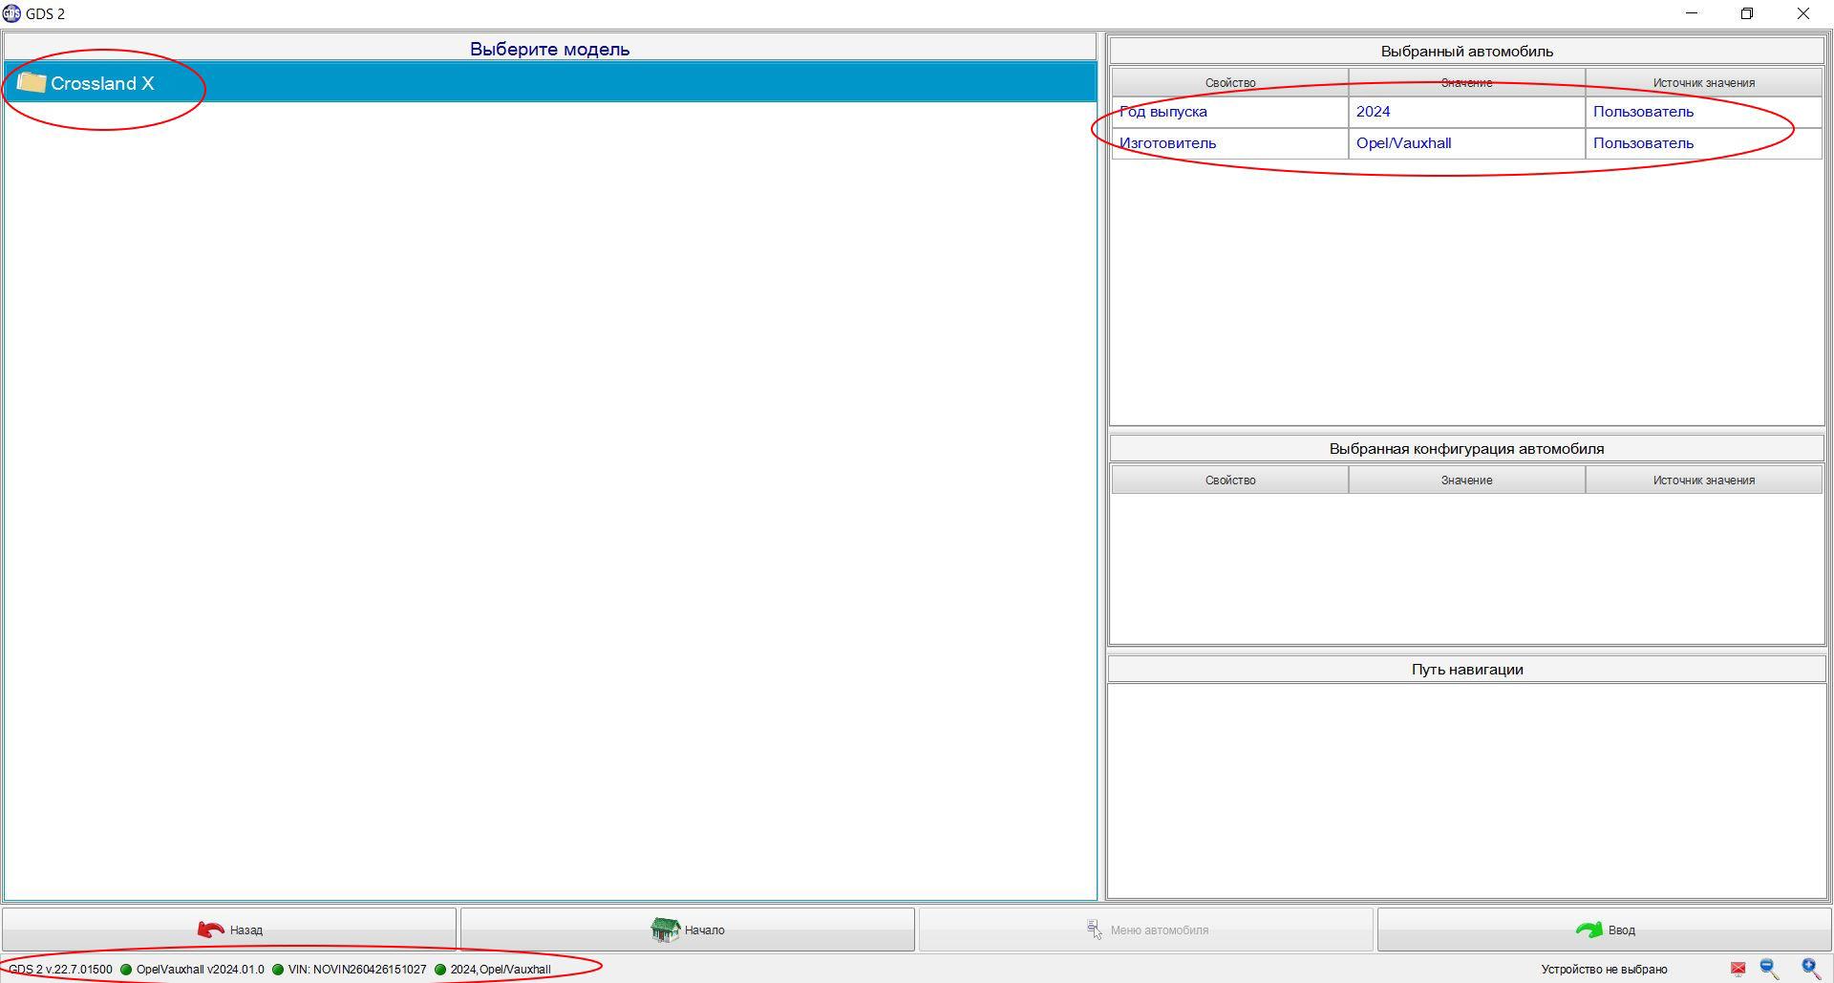Click the green VIN status indicator dot

click(278, 970)
